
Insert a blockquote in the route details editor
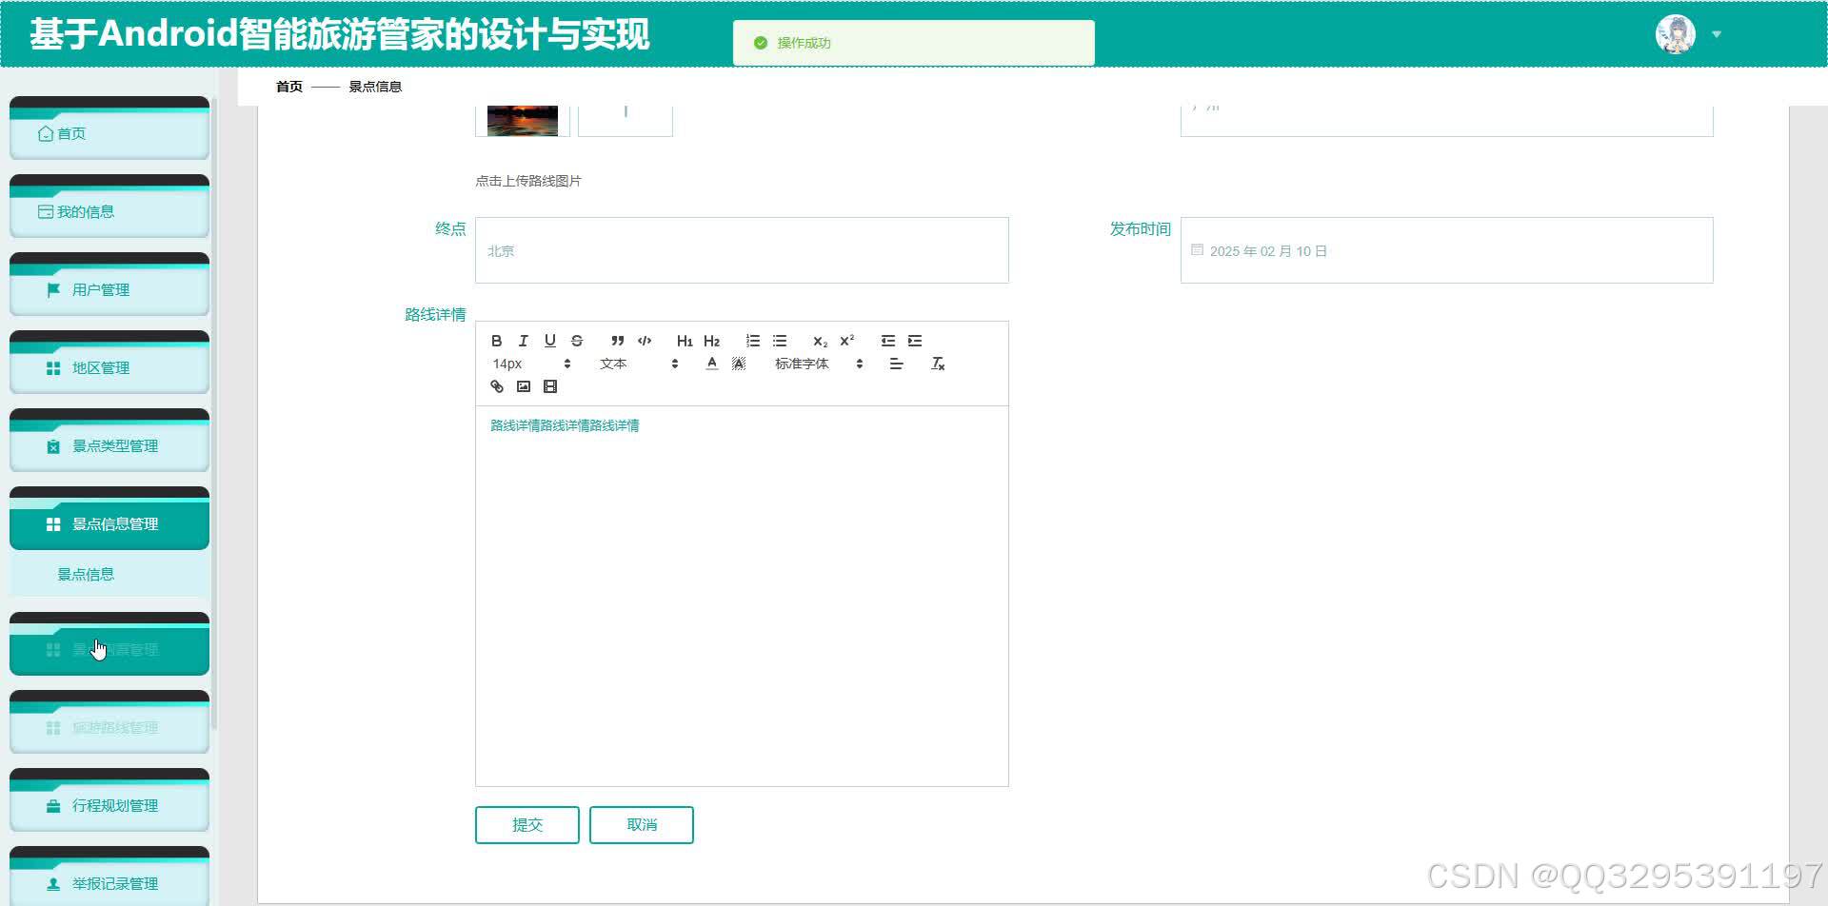(617, 340)
